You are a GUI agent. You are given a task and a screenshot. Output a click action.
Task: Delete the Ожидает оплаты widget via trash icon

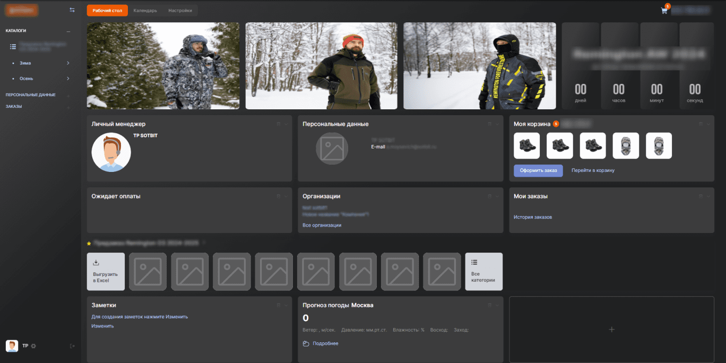(278, 196)
